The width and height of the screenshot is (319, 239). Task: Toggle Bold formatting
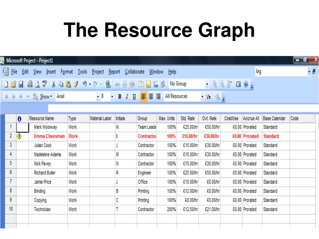coord(120,96)
